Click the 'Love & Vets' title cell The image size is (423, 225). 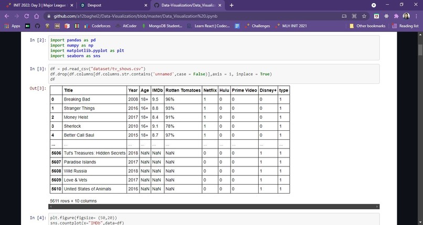tap(94, 180)
